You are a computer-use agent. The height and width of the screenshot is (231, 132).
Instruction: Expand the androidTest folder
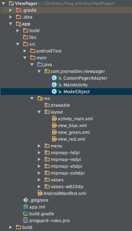(25, 51)
